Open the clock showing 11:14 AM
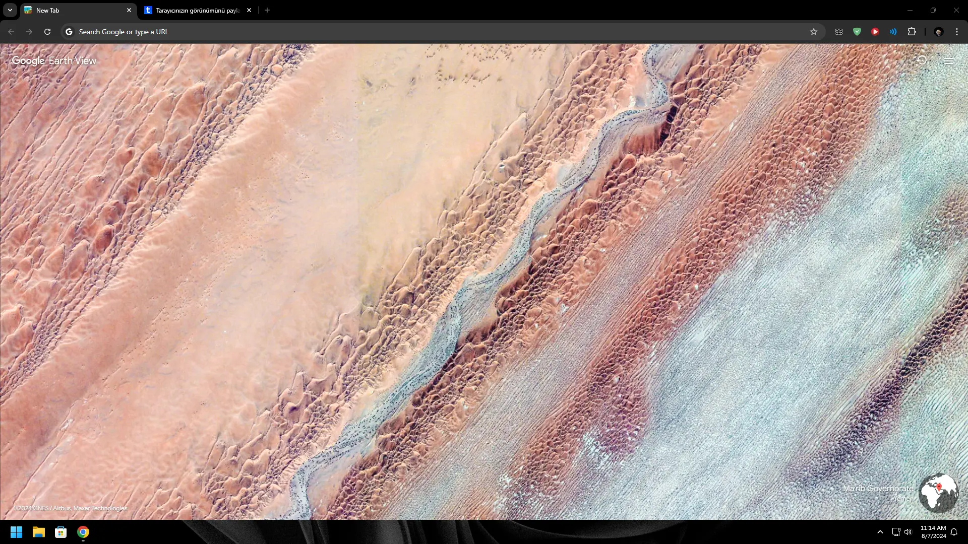This screenshot has height=544, width=968. pos(933,532)
